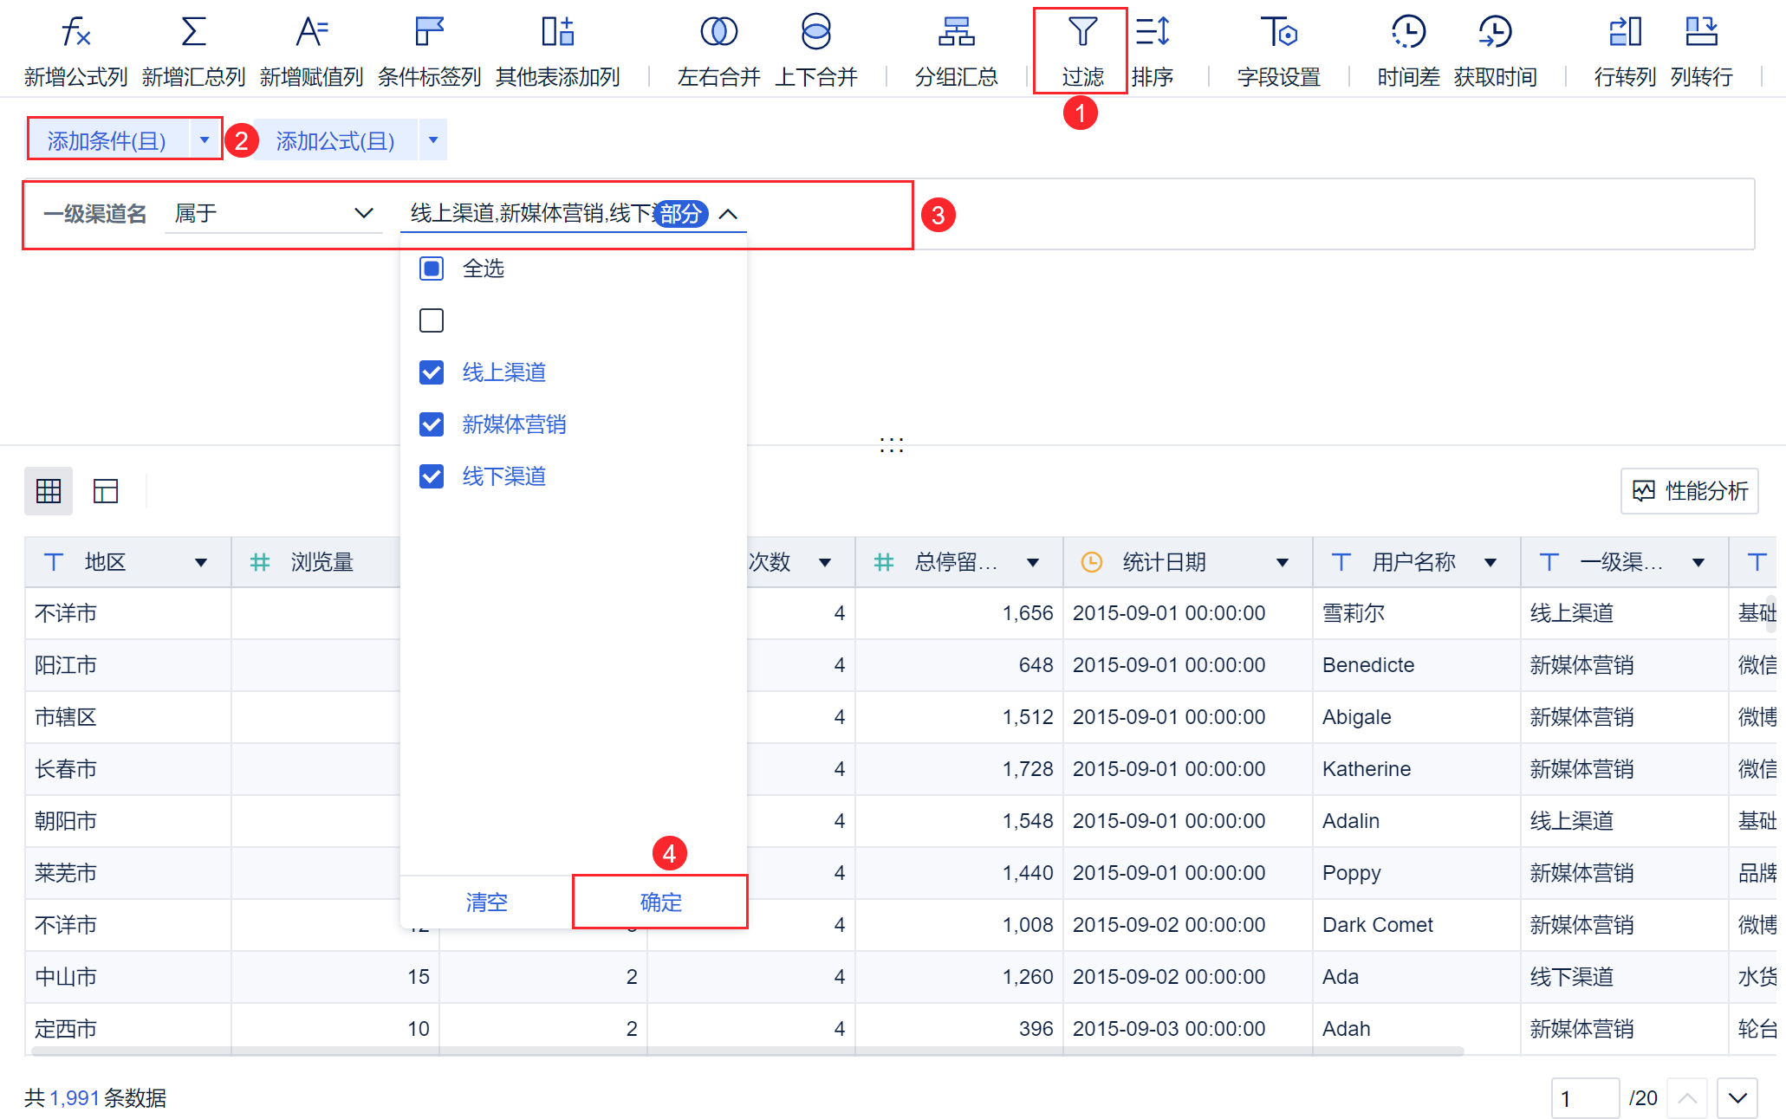
Task: Uncheck the 新媒体营销 option
Action: coord(432,424)
